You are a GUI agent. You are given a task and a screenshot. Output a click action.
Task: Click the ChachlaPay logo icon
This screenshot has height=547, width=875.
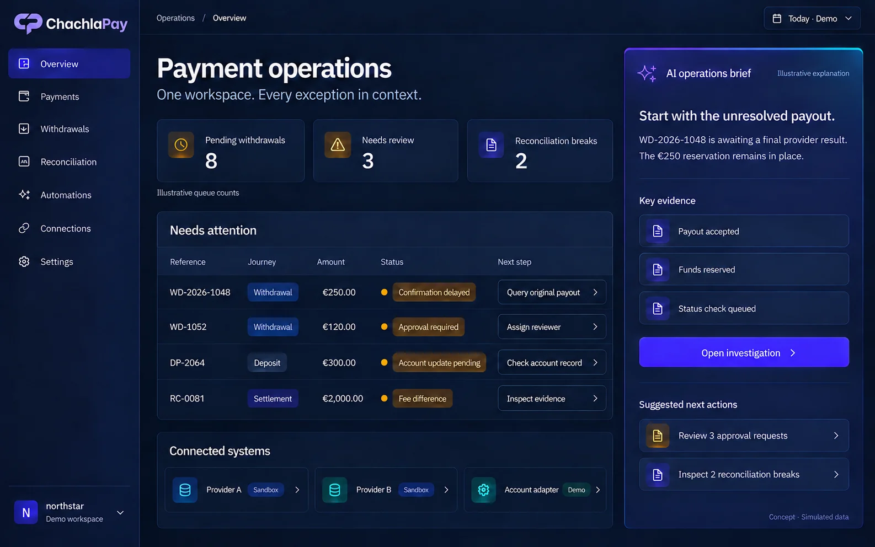click(x=28, y=23)
